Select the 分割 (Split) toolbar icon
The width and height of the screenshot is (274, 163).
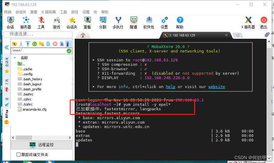[103, 23]
